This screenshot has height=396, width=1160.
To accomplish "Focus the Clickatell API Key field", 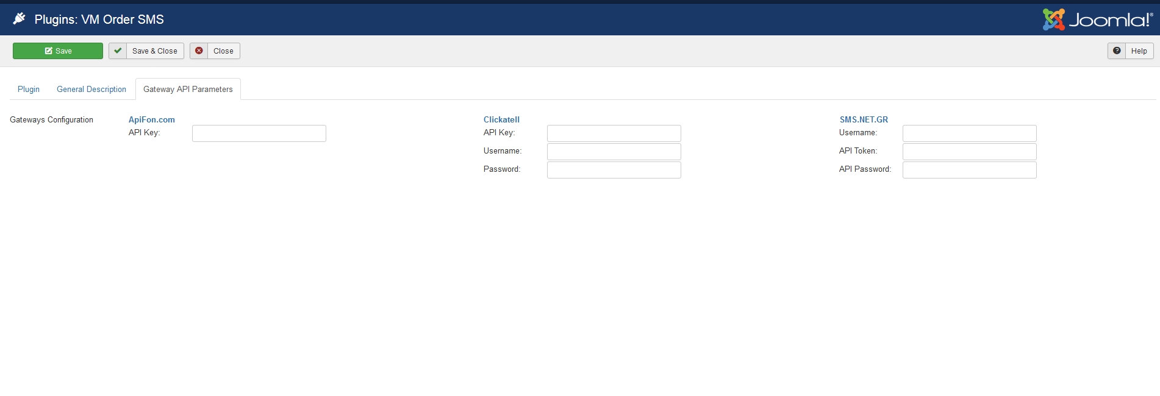I will pos(614,133).
